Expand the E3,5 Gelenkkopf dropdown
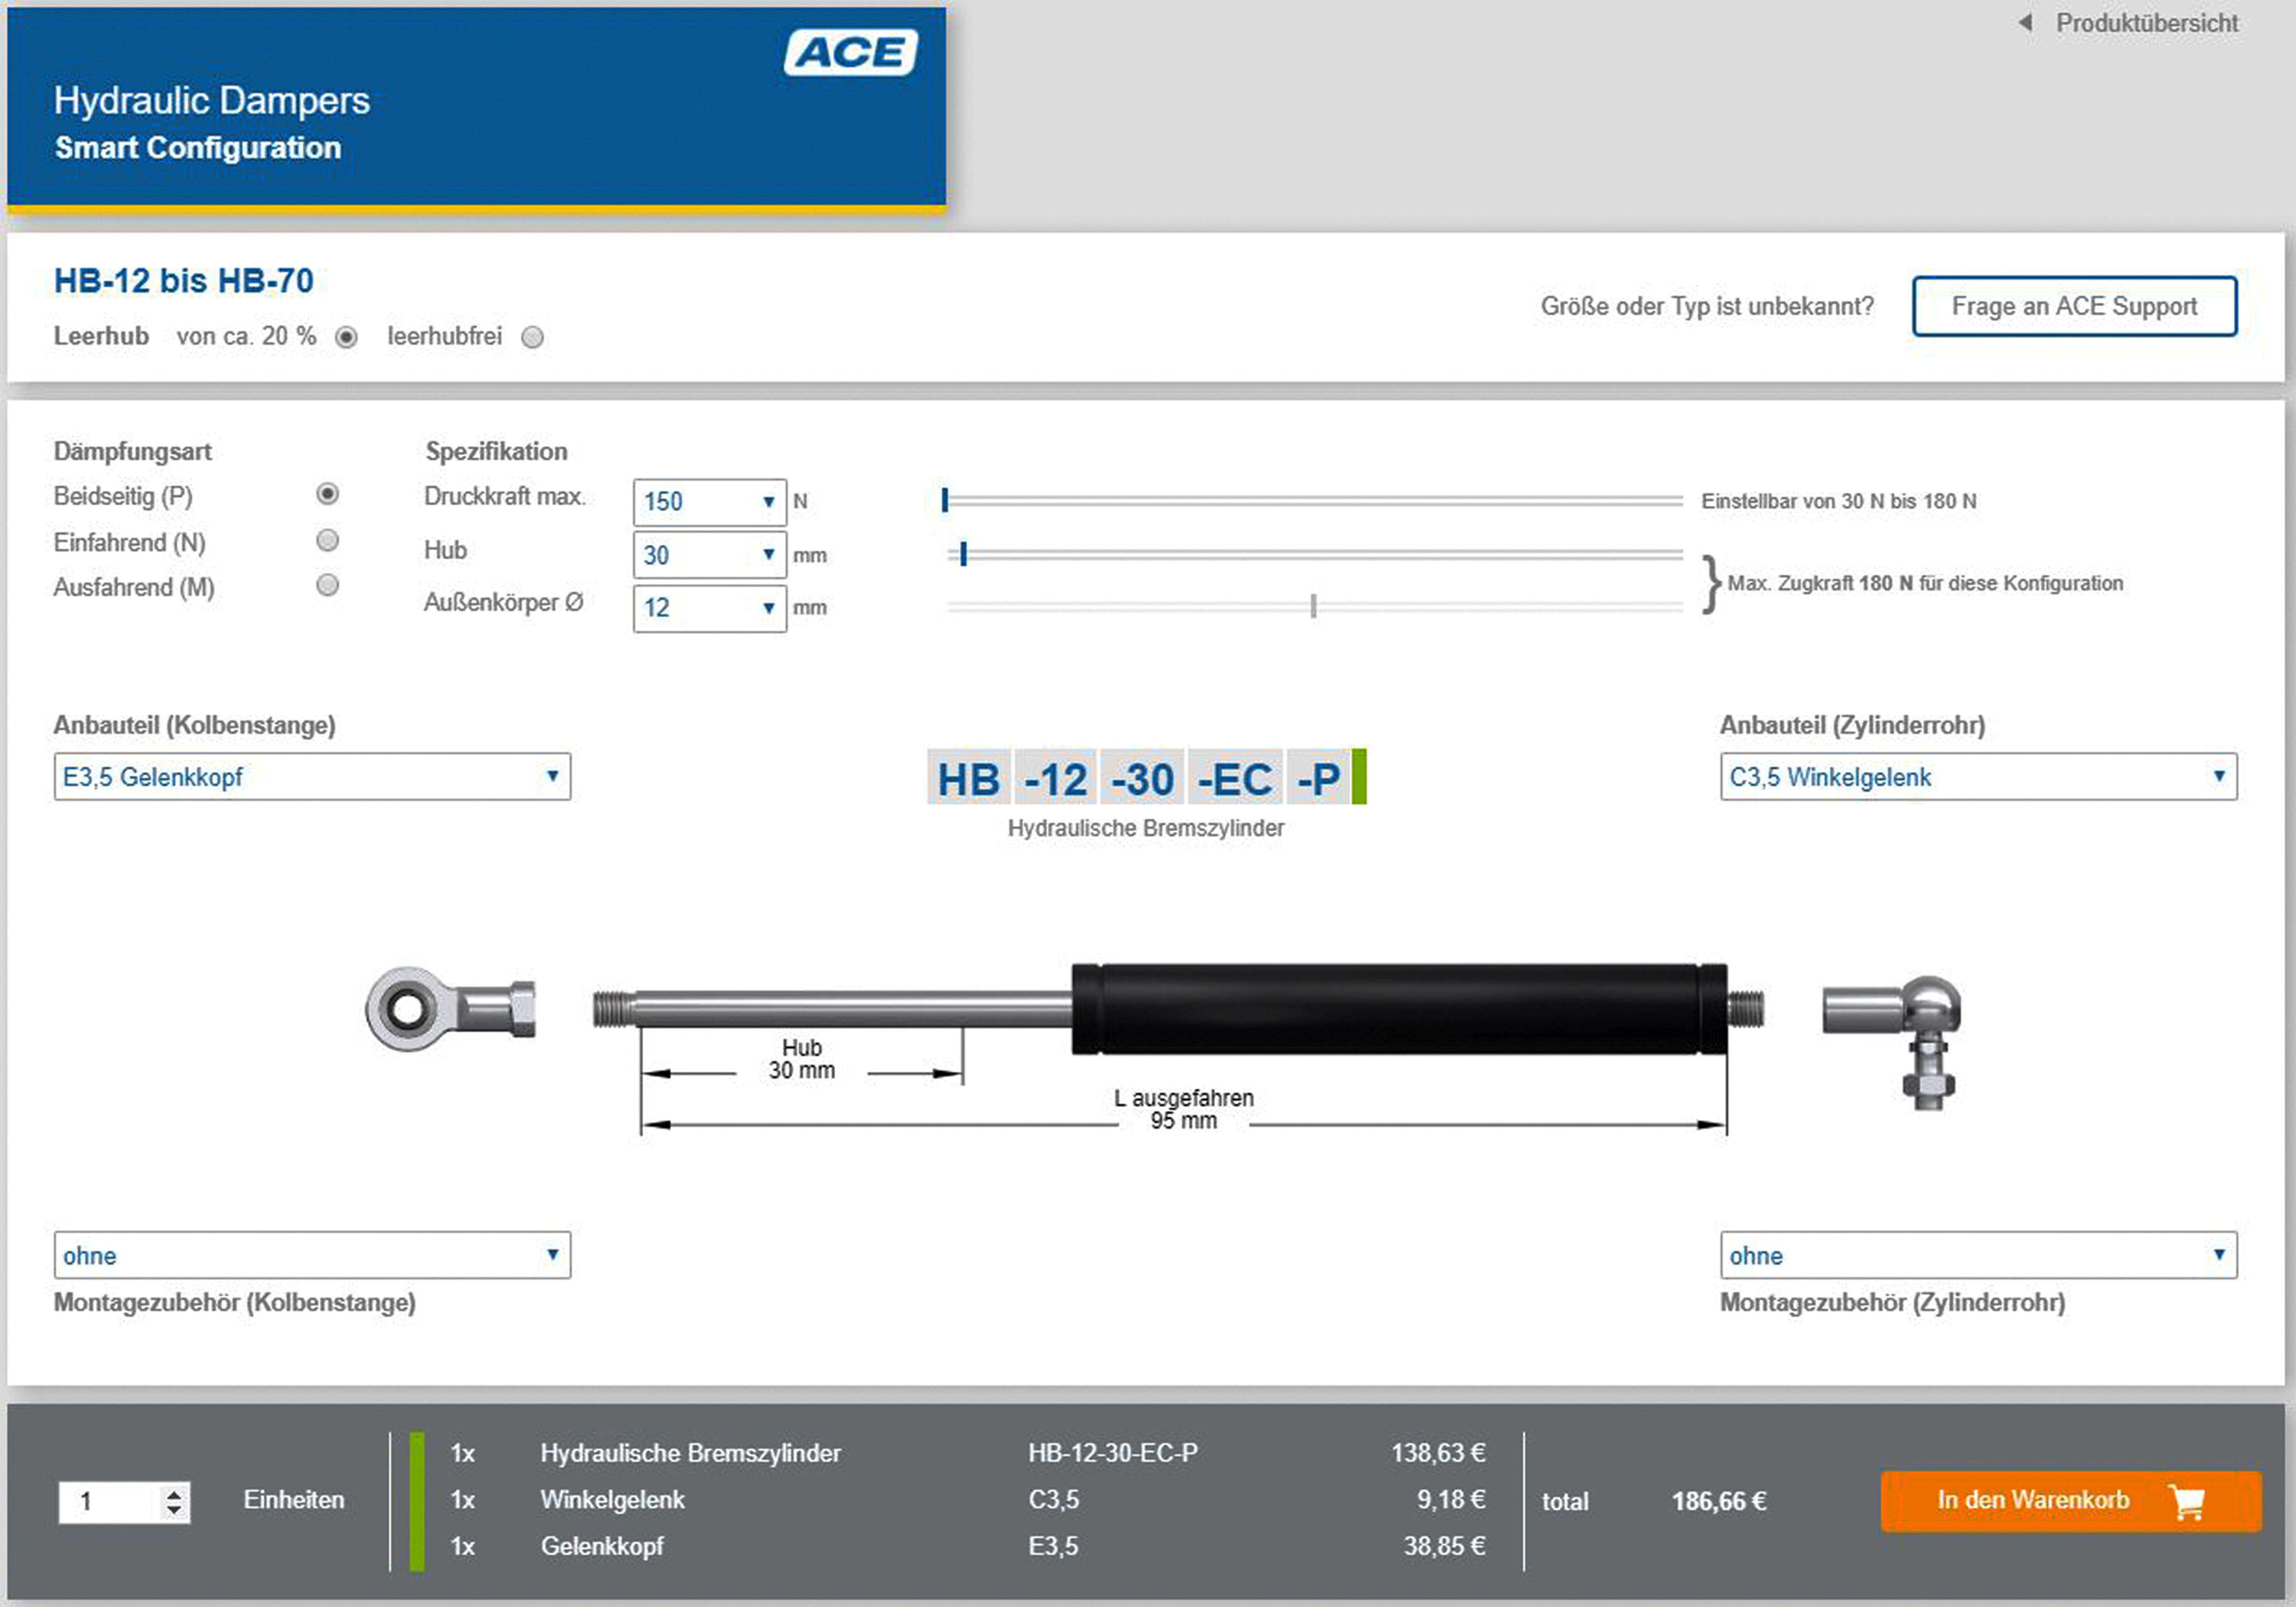 click(312, 777)
